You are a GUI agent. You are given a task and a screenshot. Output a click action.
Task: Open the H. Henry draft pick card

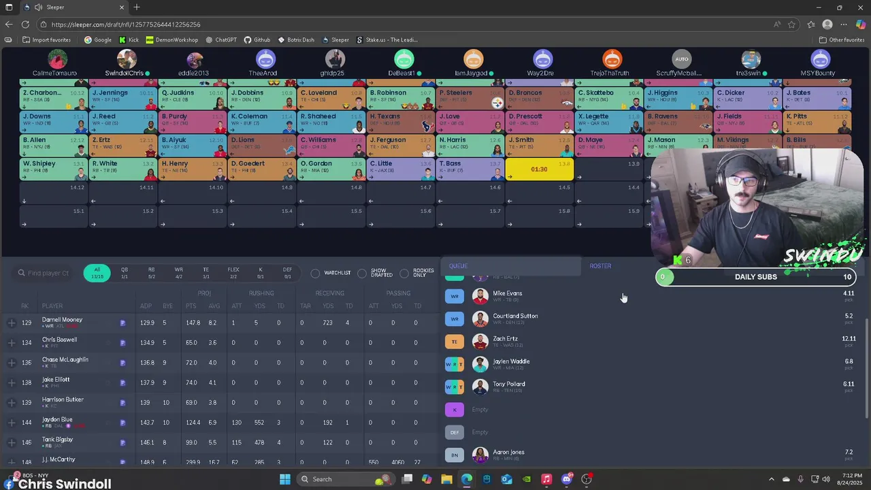coord(193,169)
